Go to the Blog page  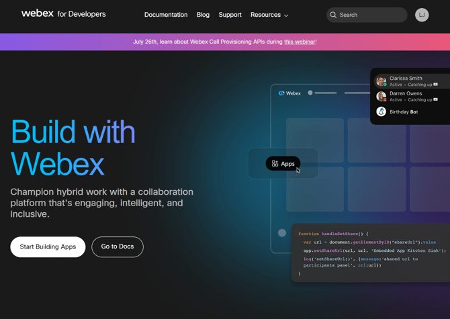(x=203, y=15)
